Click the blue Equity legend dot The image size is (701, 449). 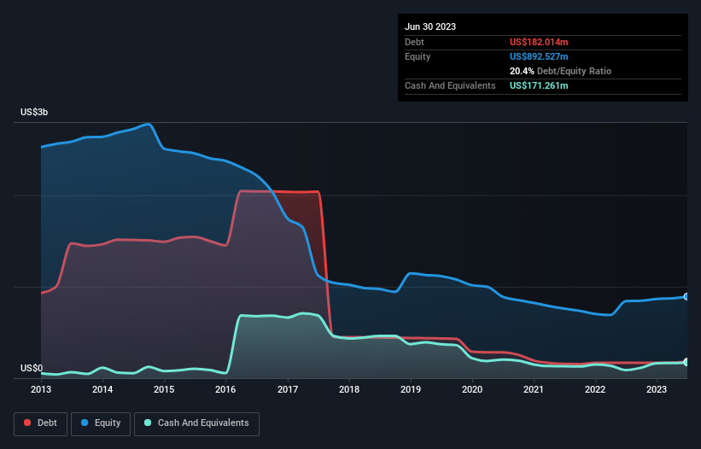(84, 423)
